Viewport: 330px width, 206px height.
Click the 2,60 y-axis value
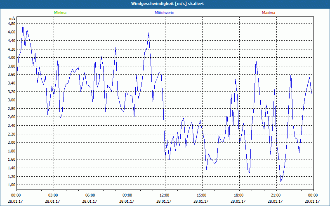click(12, 117)
